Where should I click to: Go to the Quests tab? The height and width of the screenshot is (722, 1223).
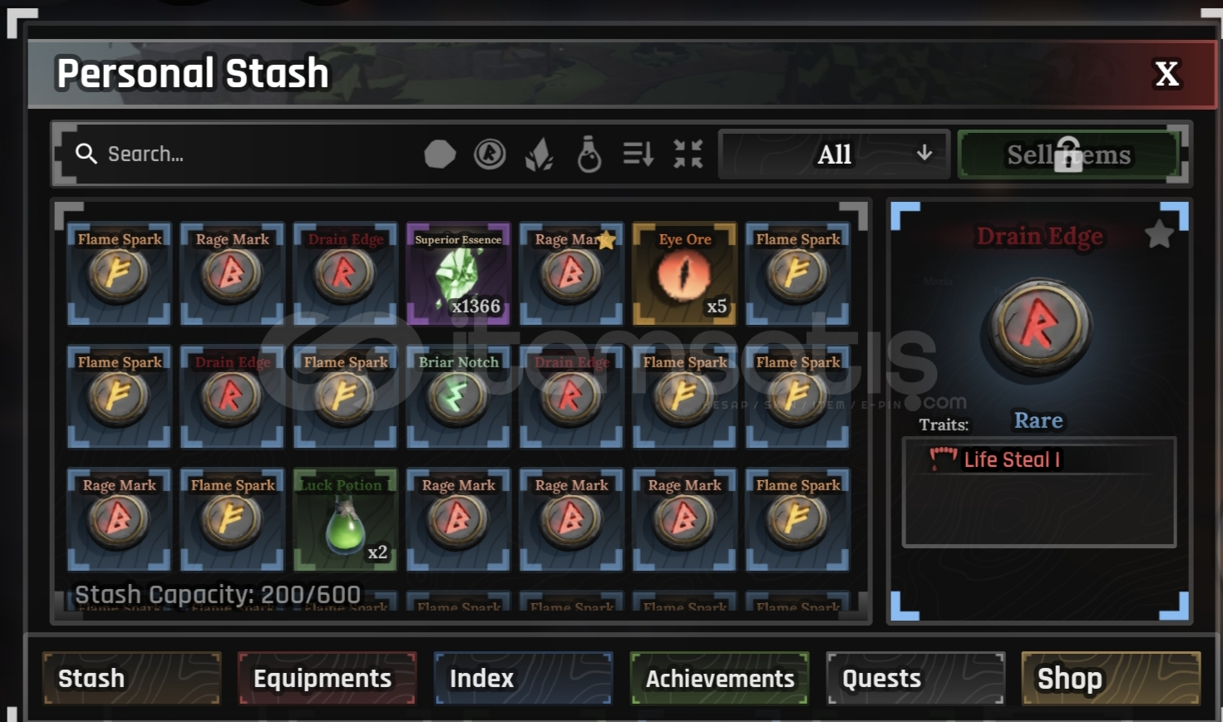(915, 678)
